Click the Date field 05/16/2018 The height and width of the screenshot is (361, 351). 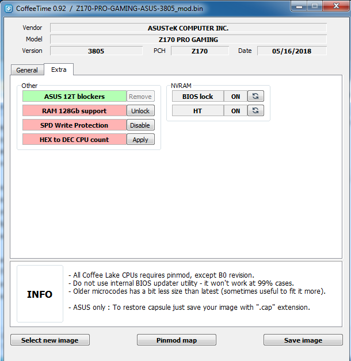pos(292,51)
